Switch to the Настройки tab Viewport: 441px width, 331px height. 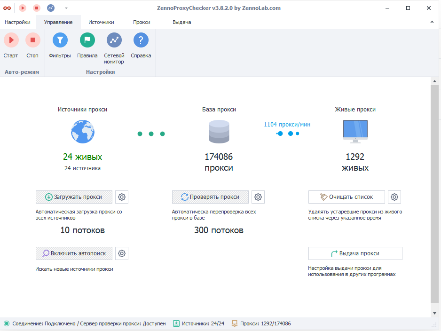pos(17,22)
